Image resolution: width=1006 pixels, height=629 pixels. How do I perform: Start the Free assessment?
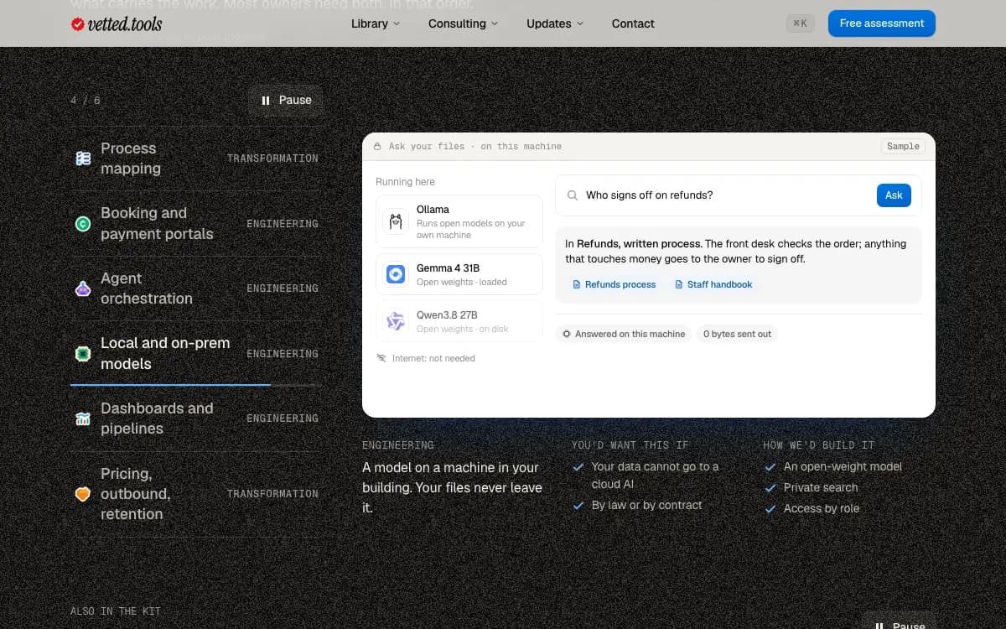(x=881, y=23)
